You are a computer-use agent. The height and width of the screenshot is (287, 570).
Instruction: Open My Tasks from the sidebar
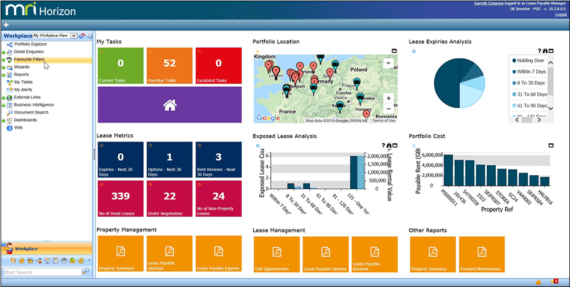(x=23, y=82)
